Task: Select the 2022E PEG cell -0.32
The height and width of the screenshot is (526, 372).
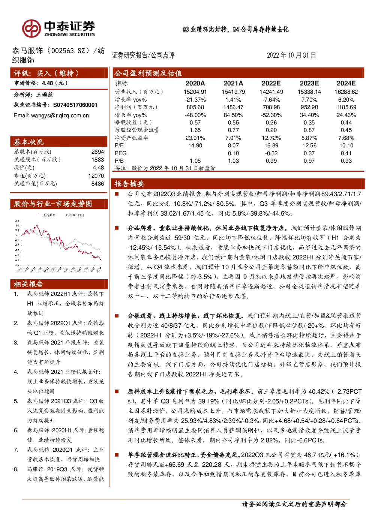Action: click(271, 153)
